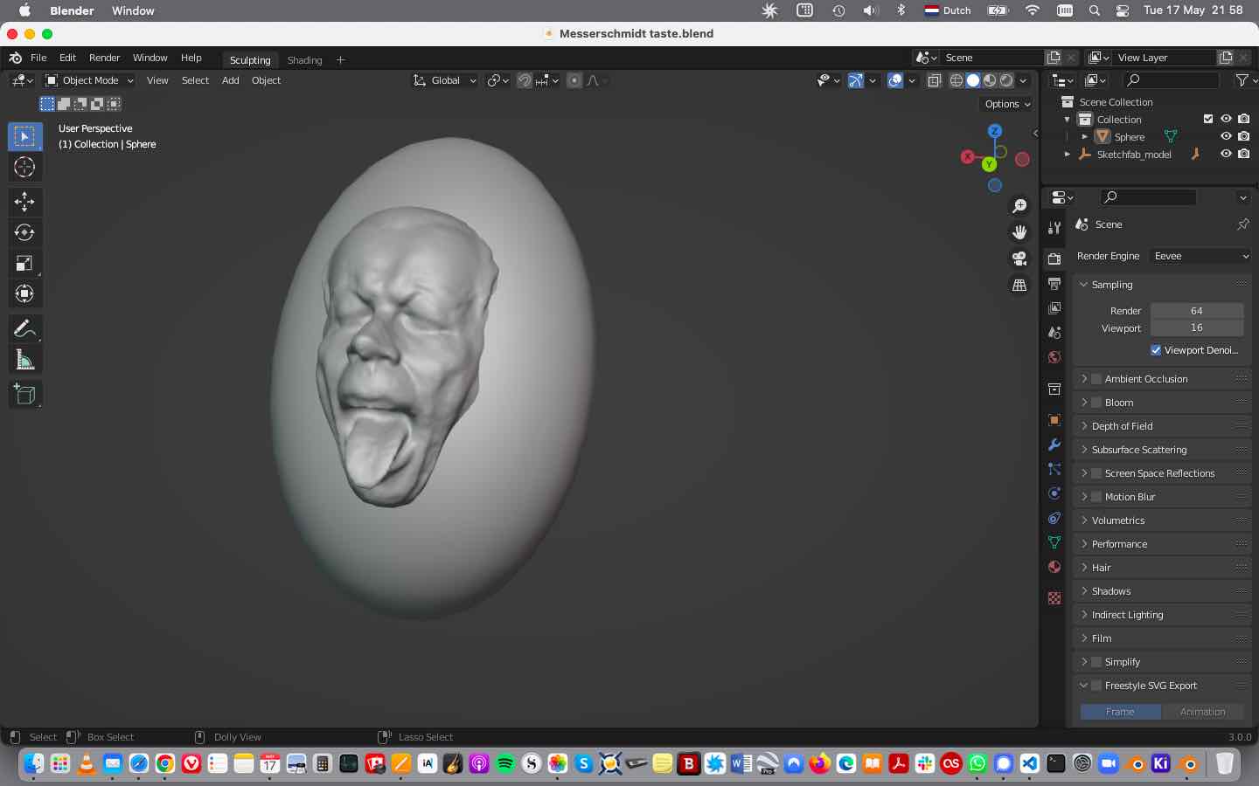Open the viewport Options dropdown
The height and width of the screenshot is (786, 1259).
[x=1008, y=104]
